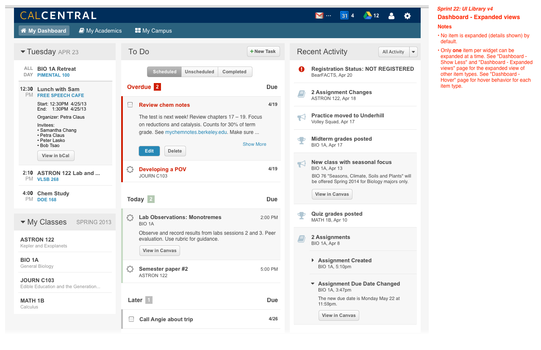The image size is (541, 350).
Task: Click the spinner icon beside Developing a POV
Action: [130, 169]
